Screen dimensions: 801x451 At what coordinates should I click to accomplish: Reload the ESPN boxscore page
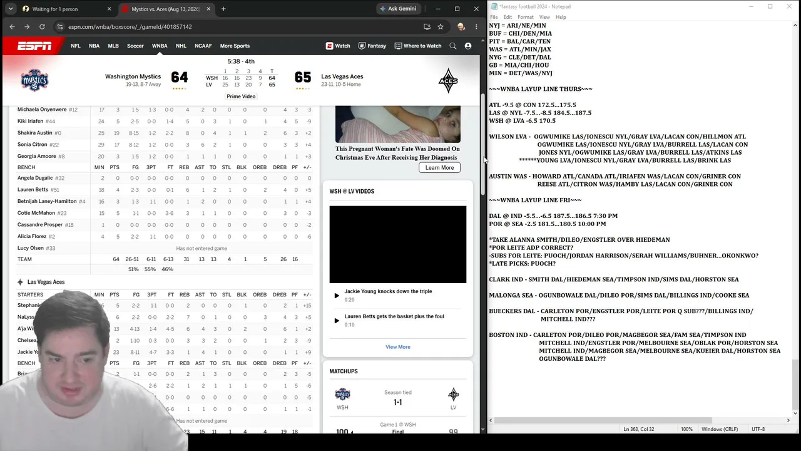pos(42,27)
